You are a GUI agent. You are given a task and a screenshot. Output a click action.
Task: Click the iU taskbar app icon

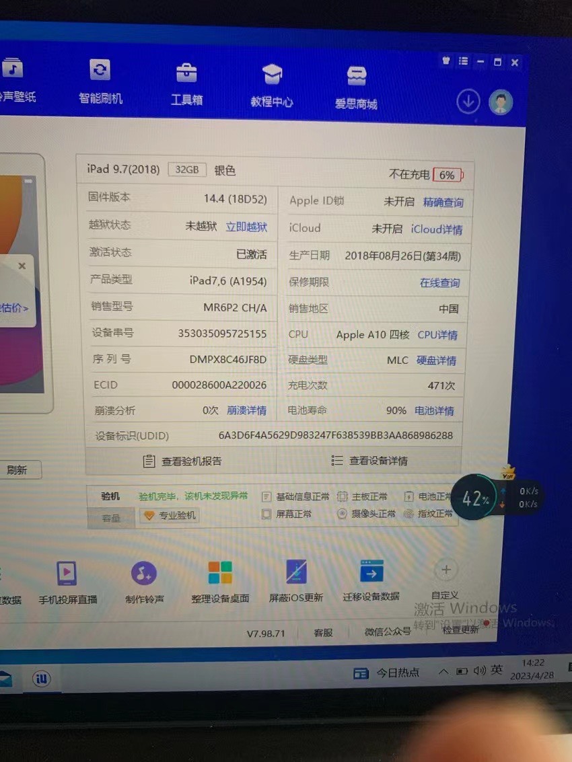42,679
